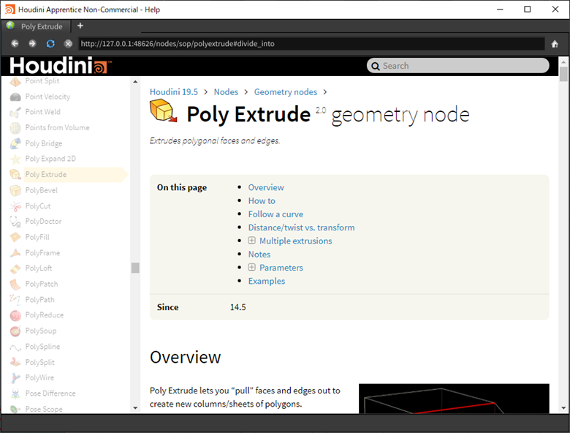Click the magnifier icon in Search
The height and width of the screenshot is (433, 570).
[x=376, y=67]
